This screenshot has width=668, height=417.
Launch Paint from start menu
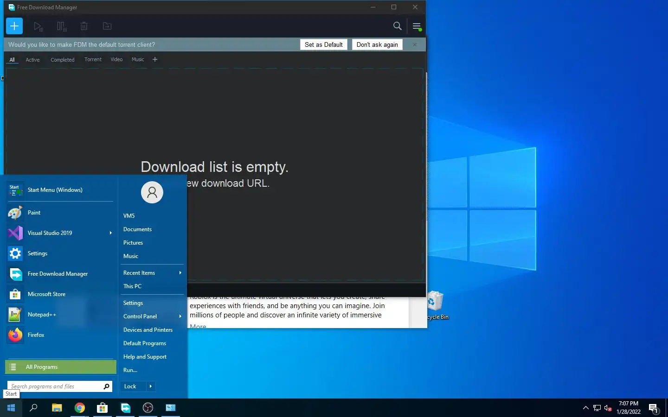[x=60, y=213]
